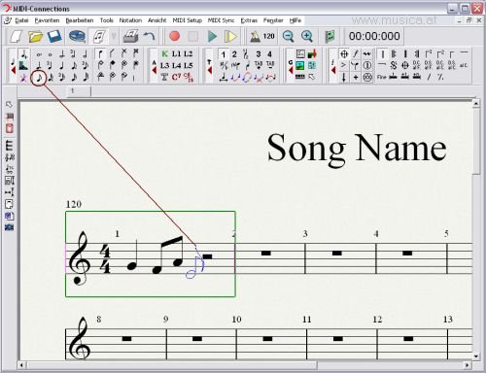This screenshot has width=486, height=373.
Task: Select voice 1 in the voice palette
Action: click(223, 54)
